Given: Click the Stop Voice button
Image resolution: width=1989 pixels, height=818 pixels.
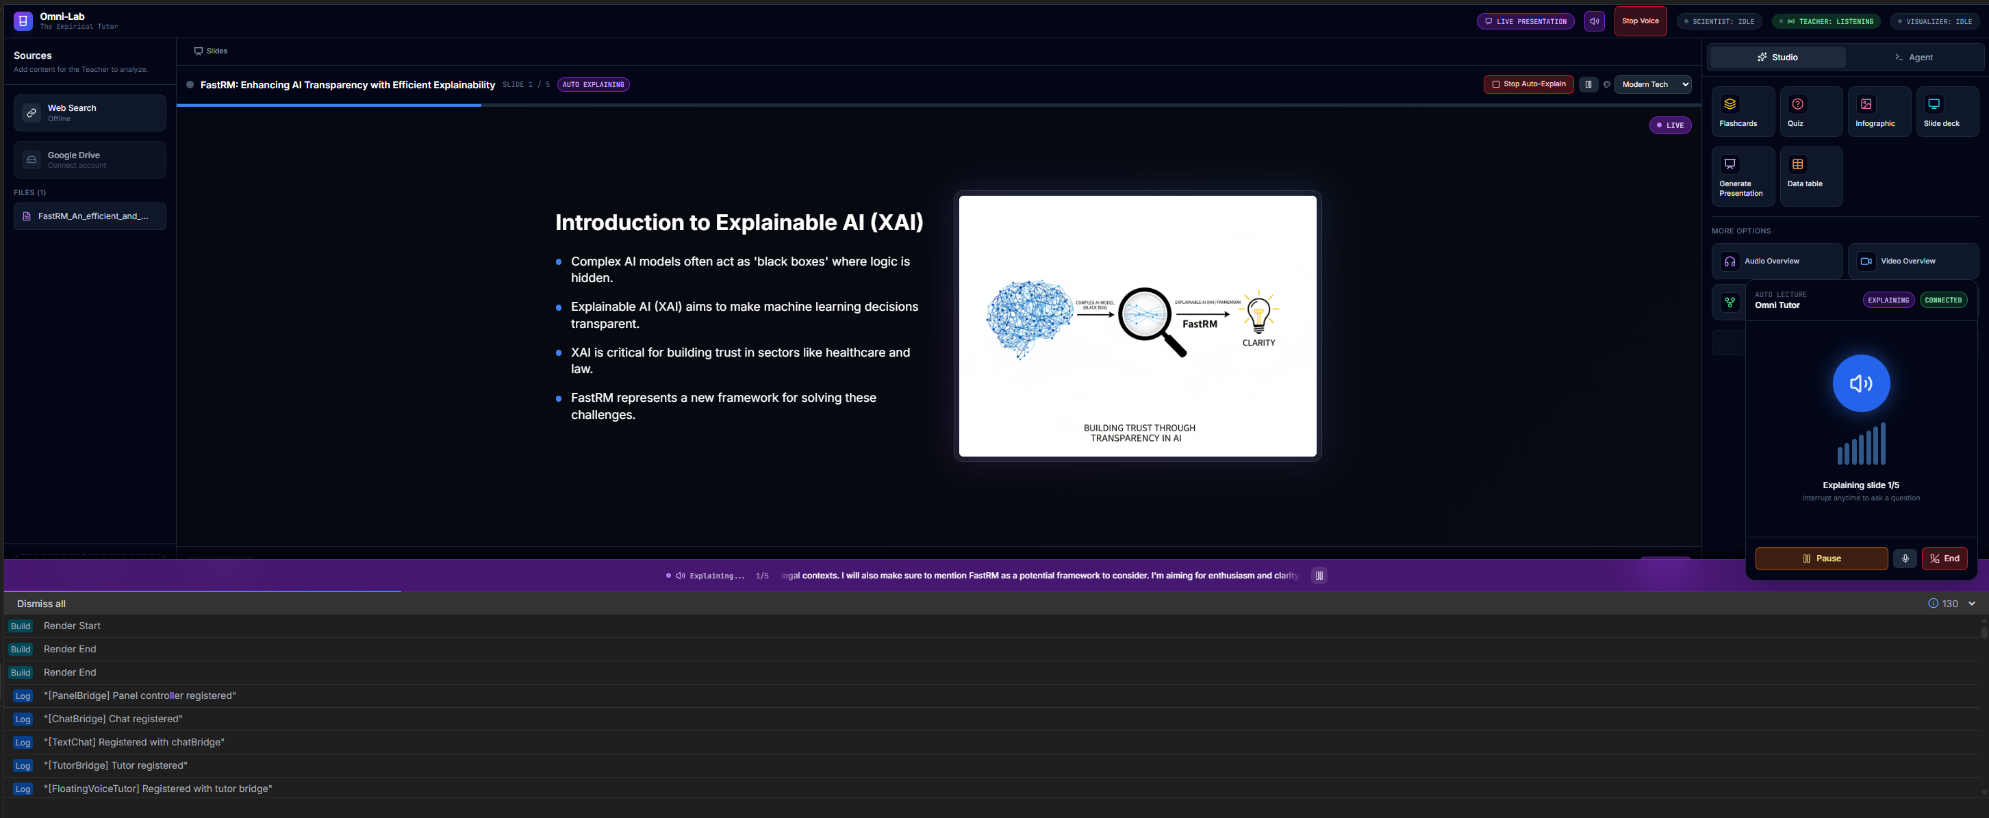Looking at the screenshot, I should pos(1639,21).
